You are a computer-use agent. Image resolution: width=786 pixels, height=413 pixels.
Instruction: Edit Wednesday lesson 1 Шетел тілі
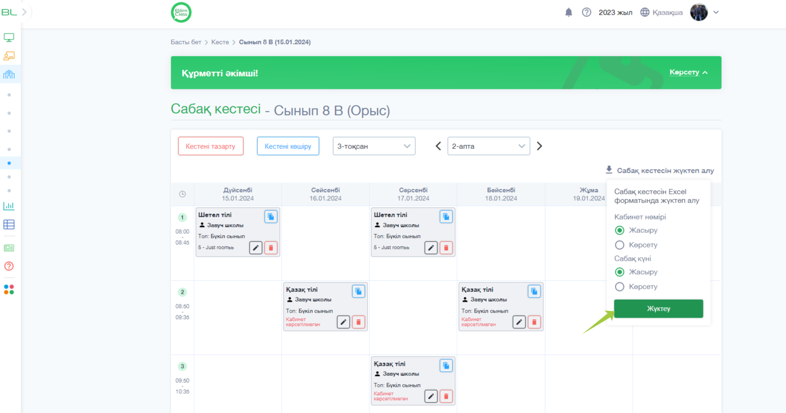[x=431, y=248]
